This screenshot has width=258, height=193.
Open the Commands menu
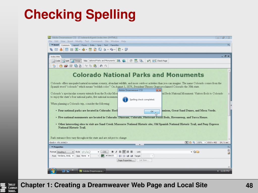[x=97, y=41]
